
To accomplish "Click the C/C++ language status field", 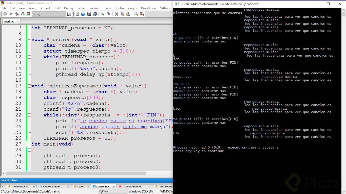I will 113,191.
